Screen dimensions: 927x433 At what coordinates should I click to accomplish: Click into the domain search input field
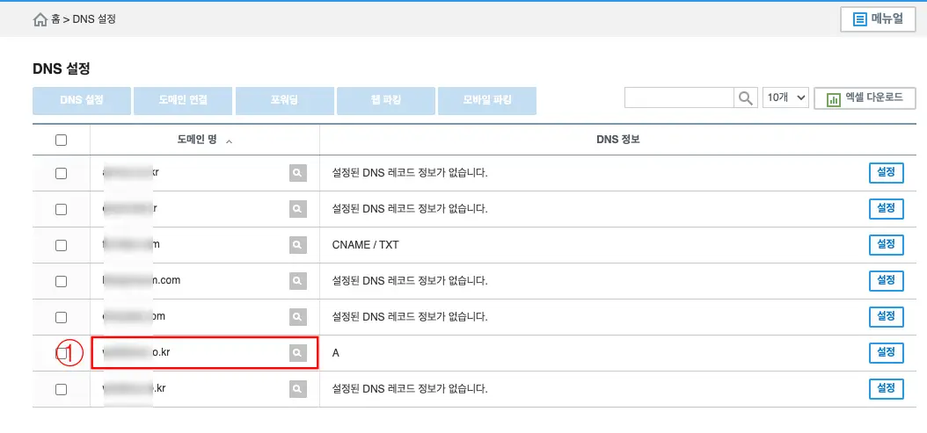pos(679,98)
